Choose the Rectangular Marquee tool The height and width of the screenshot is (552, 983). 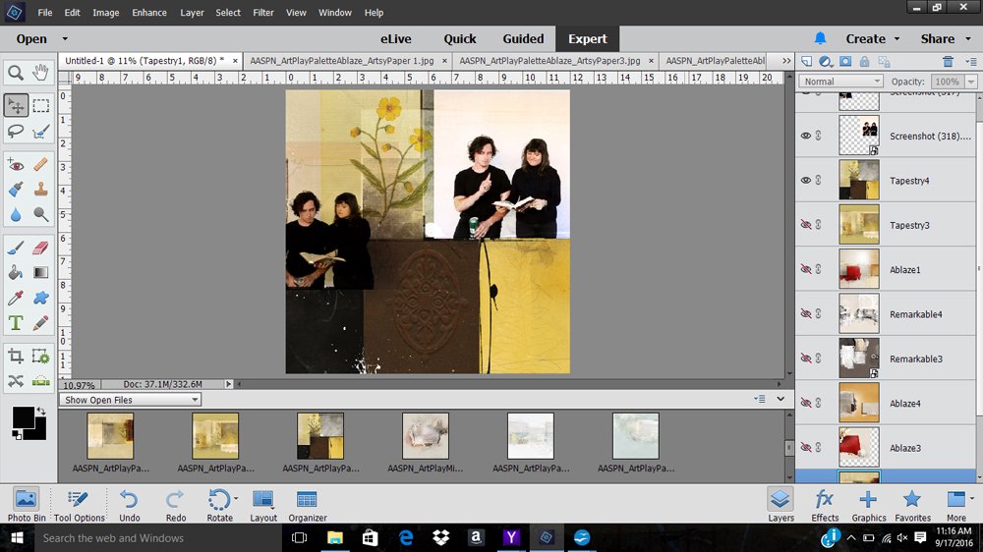pyautogui.click(x=40, y=106)
